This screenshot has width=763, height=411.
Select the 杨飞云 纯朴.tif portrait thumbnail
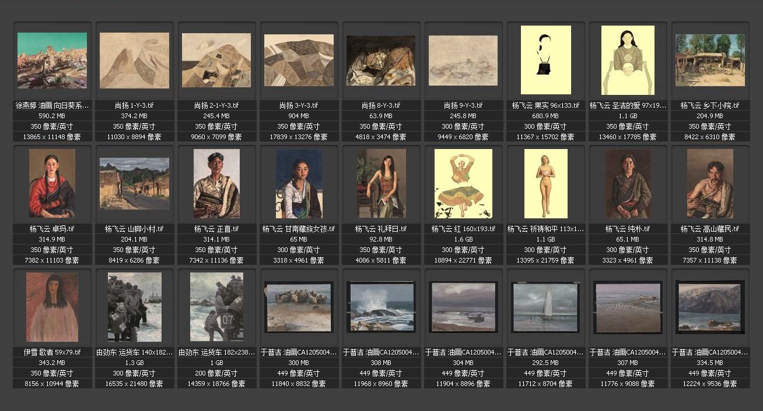628,183
